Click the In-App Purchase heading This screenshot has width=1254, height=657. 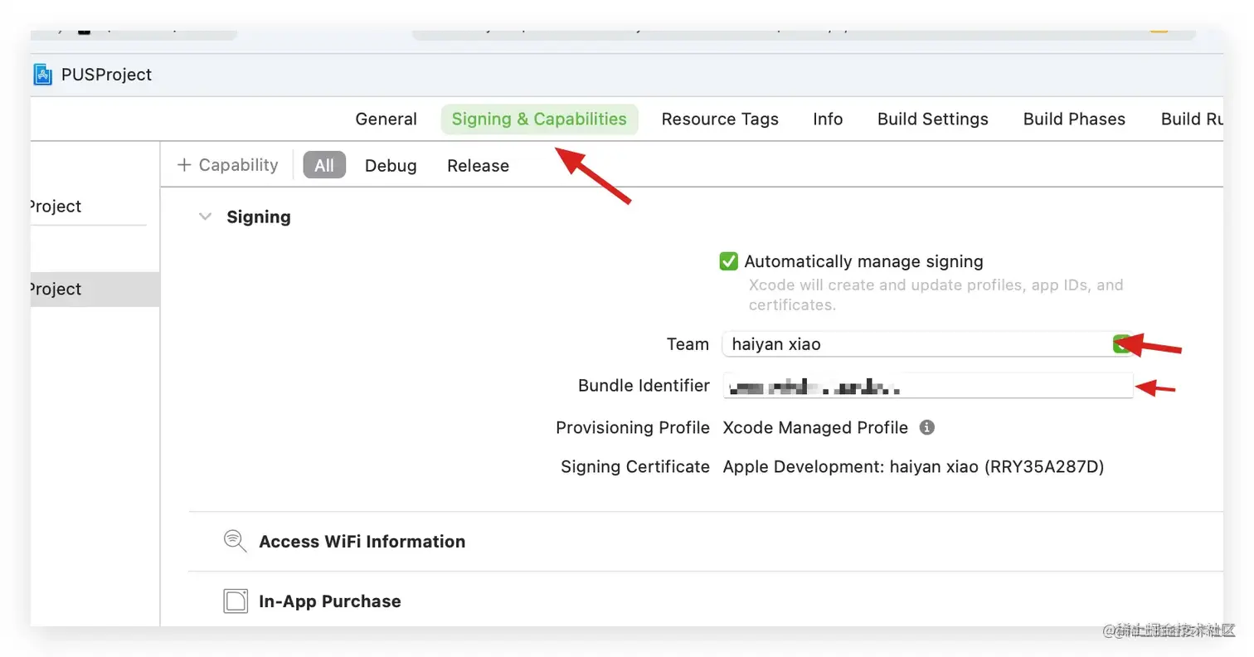330,601
